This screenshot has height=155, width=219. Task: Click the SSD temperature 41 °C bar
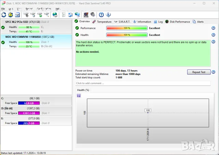[29, 31]
